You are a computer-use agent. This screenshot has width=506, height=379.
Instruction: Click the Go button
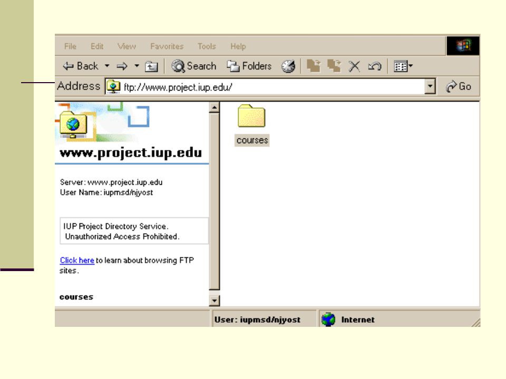(459, 86)
